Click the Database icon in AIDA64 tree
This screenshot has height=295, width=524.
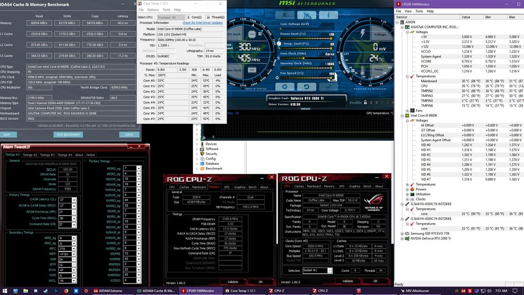click(x=202, y=164)
